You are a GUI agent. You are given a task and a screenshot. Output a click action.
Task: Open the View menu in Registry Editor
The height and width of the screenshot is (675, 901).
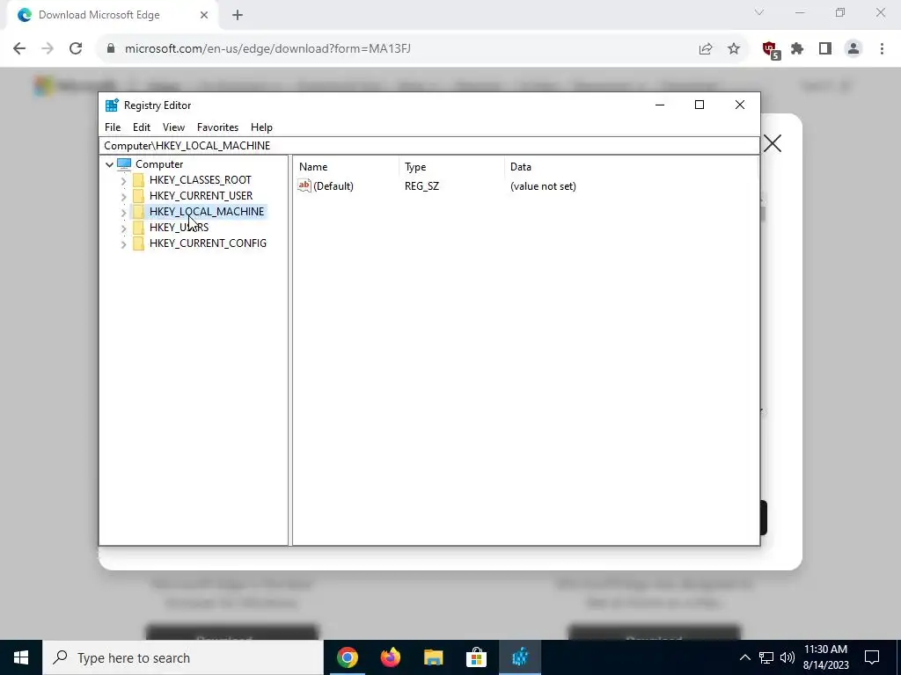[x=173, y=127]
